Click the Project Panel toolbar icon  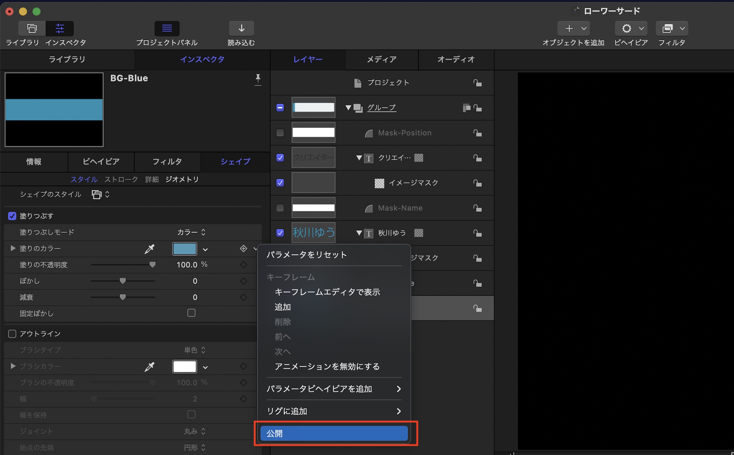[167, 29]
